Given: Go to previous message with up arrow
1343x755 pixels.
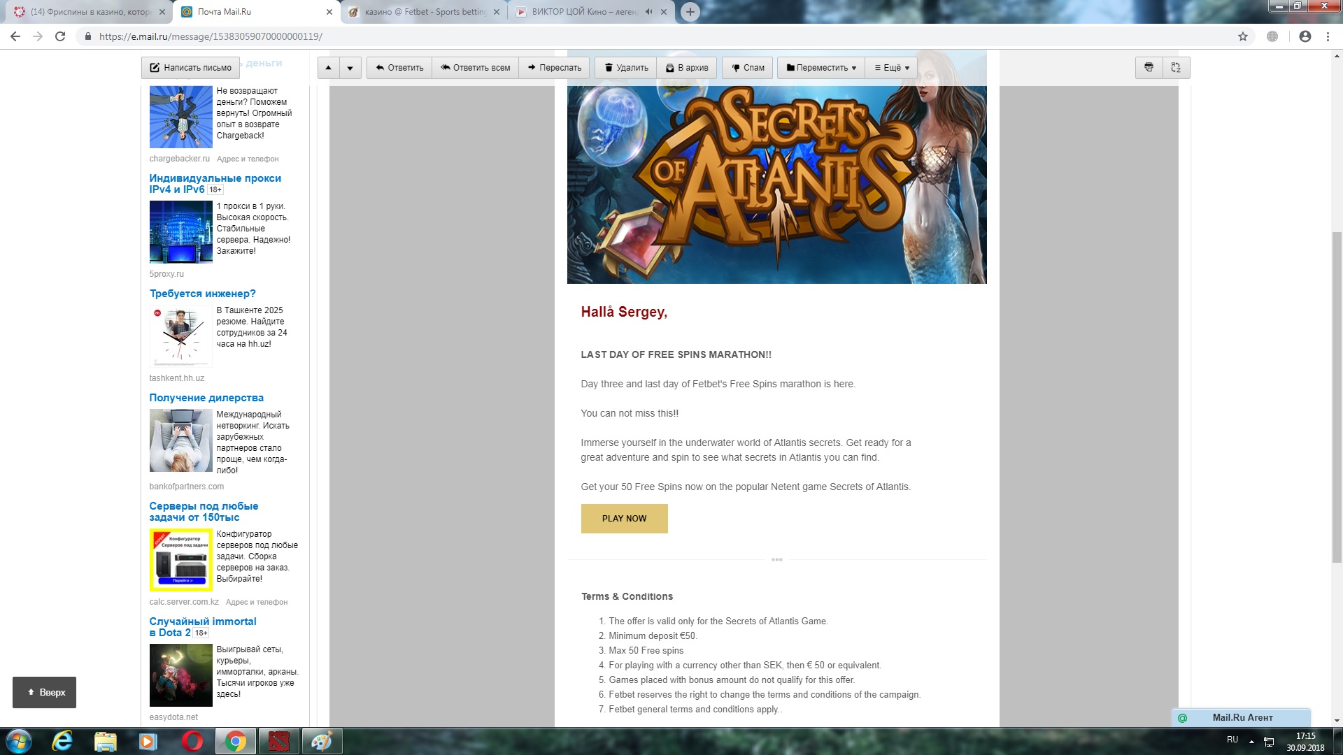Looking at the screenshot, I should pyautogui.click(x=328, y=68).
